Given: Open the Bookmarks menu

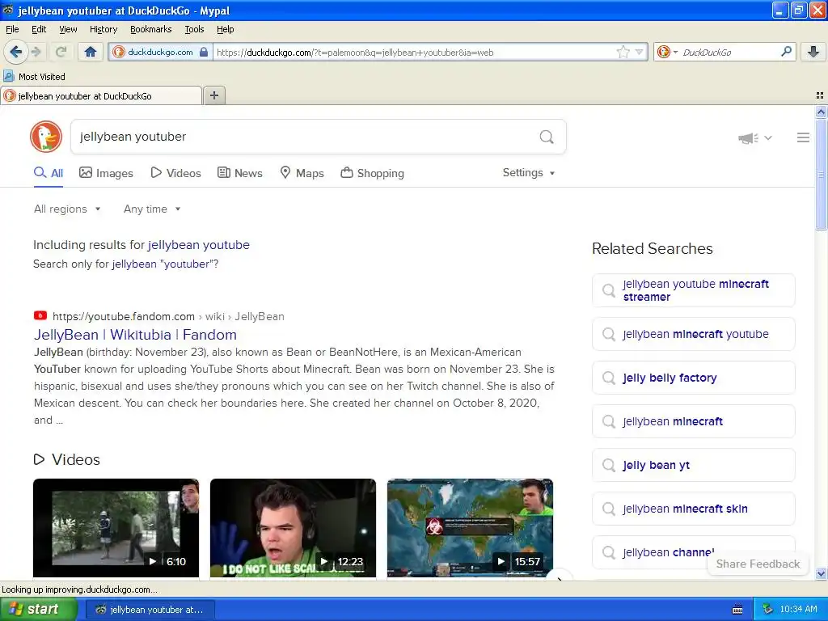Looking at the screenshot, I should point(150,29).
